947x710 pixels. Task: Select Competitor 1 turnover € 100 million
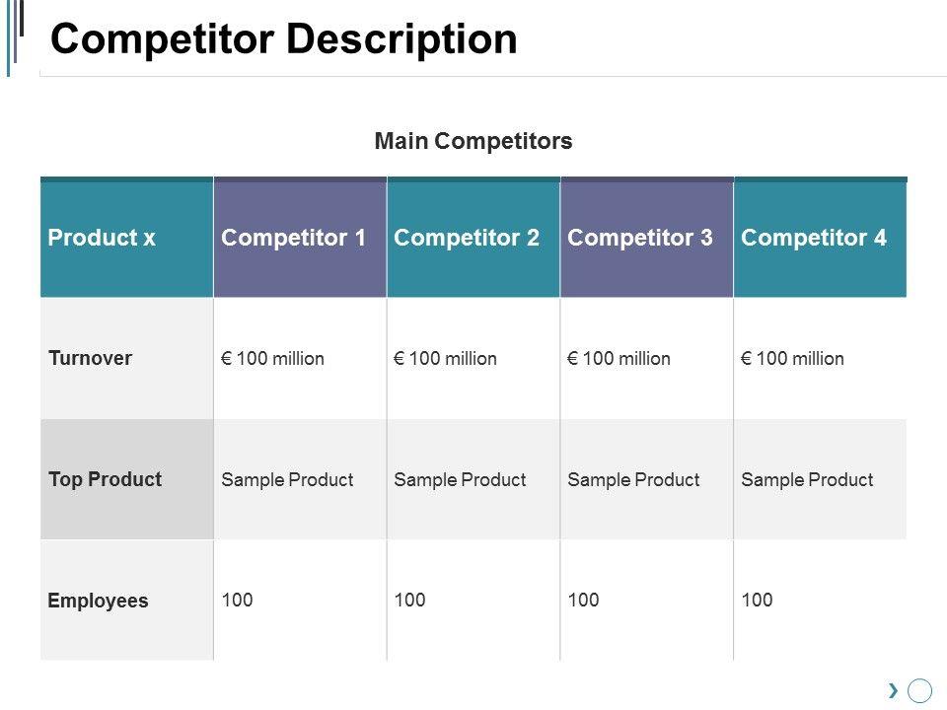point(273,359)
